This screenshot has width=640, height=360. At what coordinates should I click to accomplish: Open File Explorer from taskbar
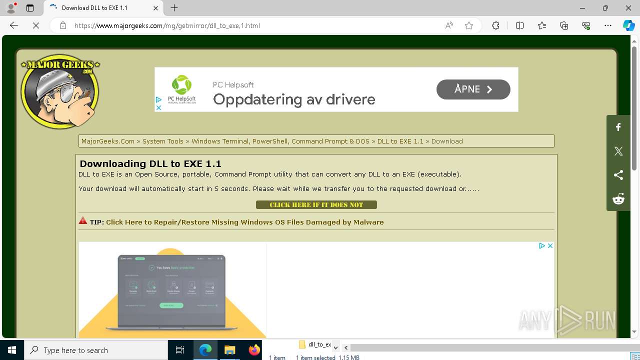[x=229, y=350]
